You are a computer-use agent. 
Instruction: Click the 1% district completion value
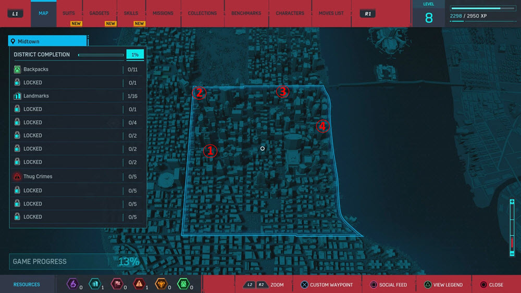point(135,55)
